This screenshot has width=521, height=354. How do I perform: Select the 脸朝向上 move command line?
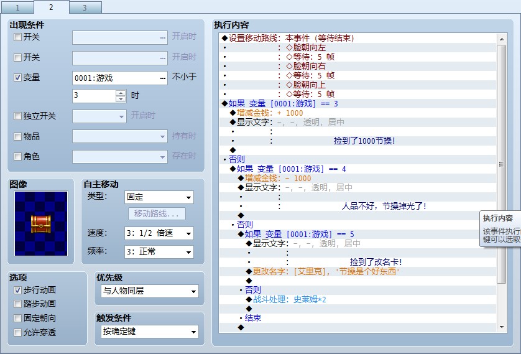tap(357, 85)
